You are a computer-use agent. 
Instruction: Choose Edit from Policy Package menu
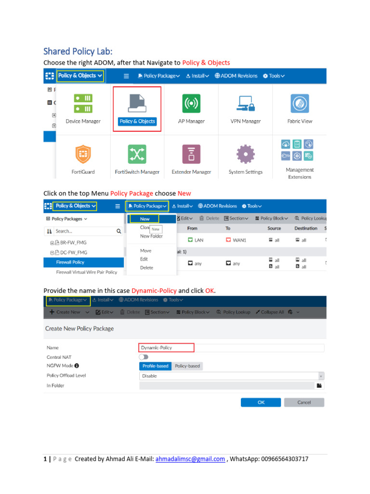click(144, 259)
